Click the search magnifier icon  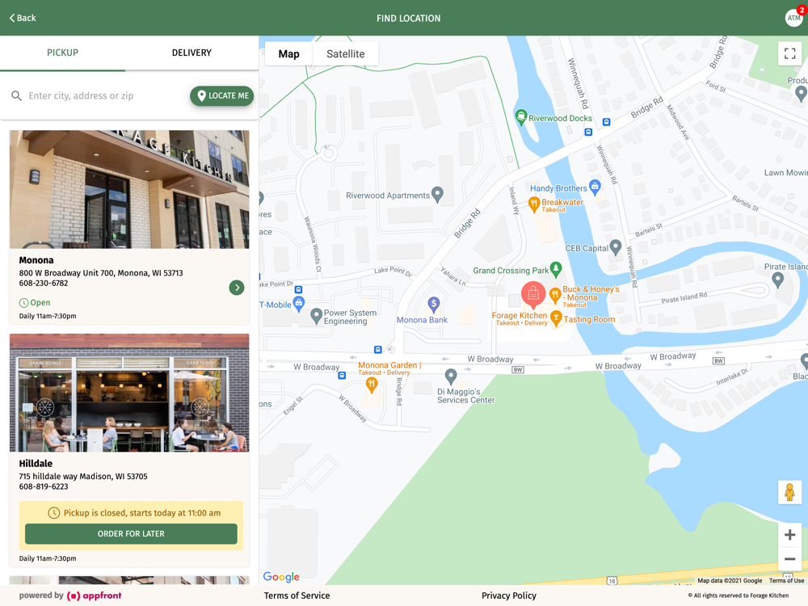click(x=16, y=96)
